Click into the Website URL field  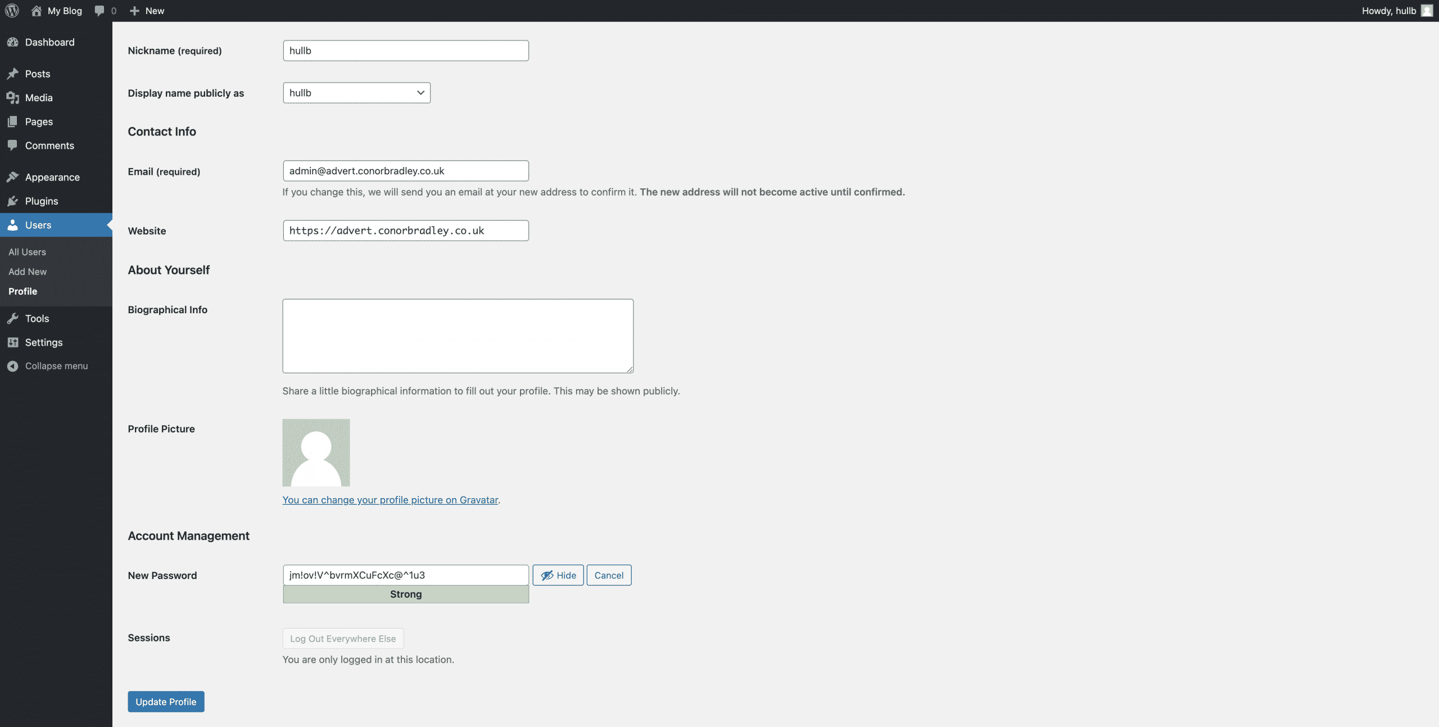coord(406,231)
